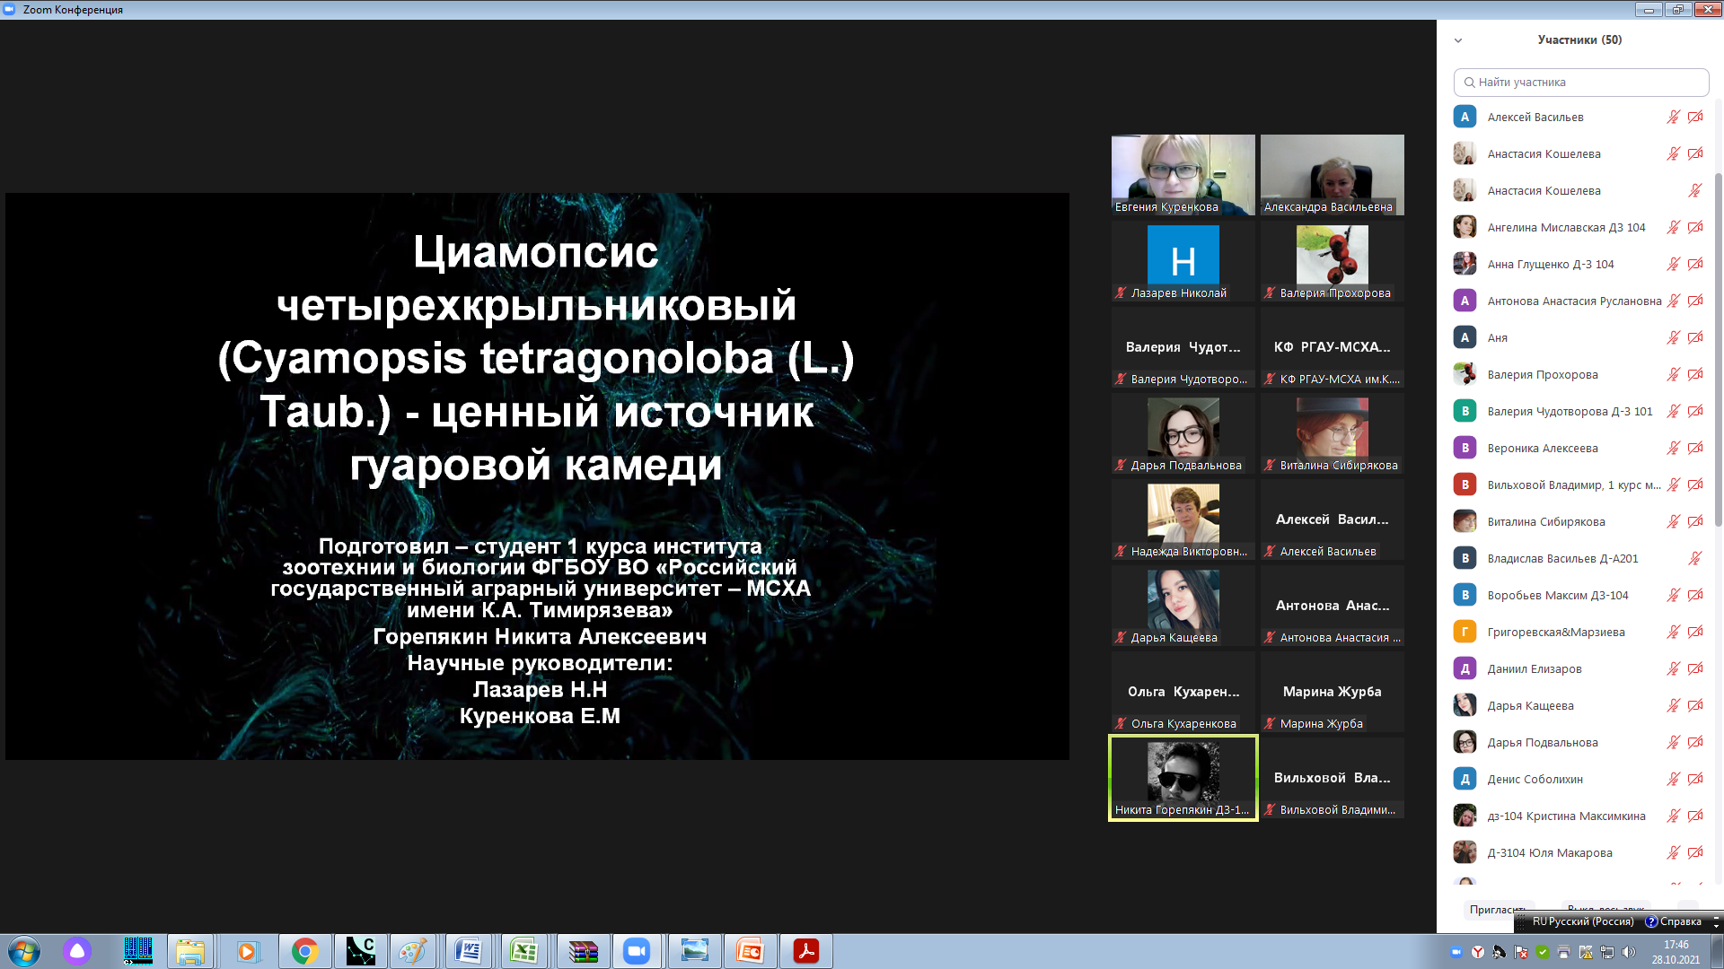The width and height of the screenshot is (1724, 969).
Task: Open PowerPoint from the taskbar
Action: (750, 951)
